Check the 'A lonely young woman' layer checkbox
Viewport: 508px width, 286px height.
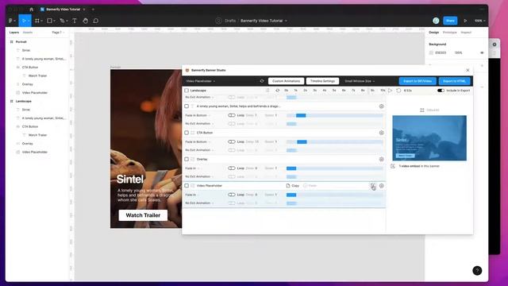187,106
